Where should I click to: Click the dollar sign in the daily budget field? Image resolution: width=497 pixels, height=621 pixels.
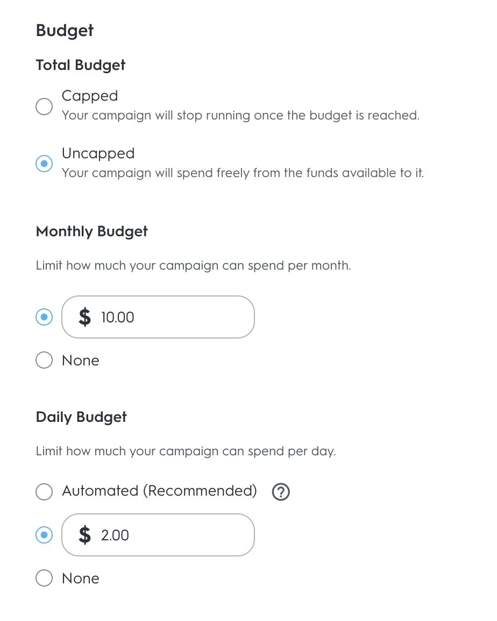pyautogui.click(x=84, y=535)
